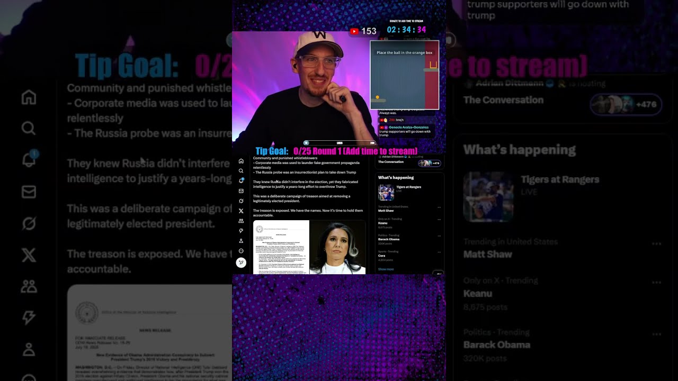Click the yellow ball in the mini-game
Screen dimensions: 678x381
[x=377, y=97]
